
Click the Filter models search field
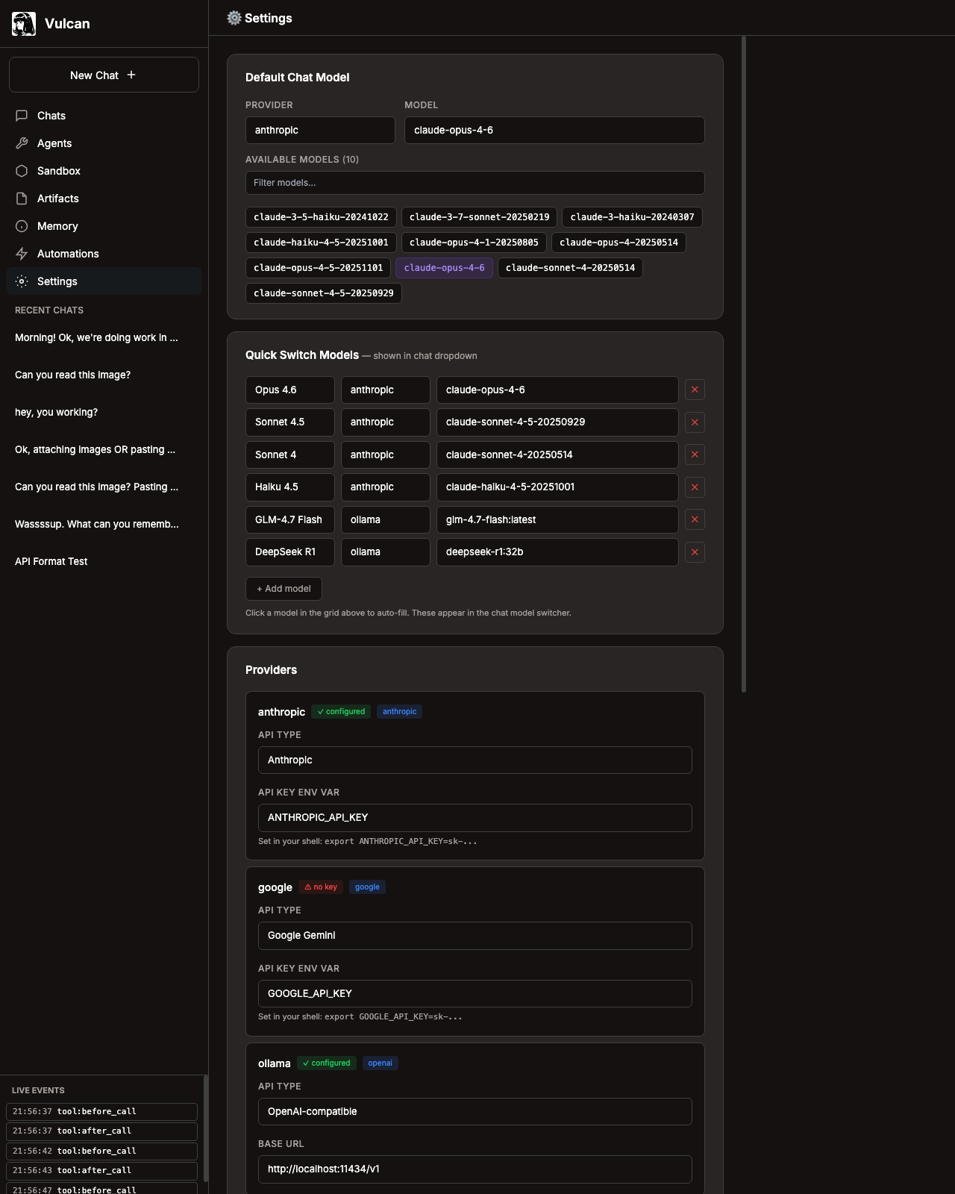pyautogui.click(x=475, y=183)
